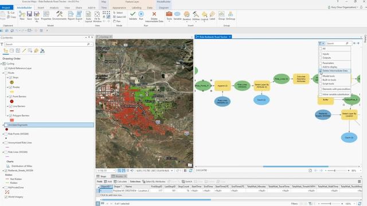Viewport: 367px width, 206px height.
Task: Check the Inputs filter option
Action: click(320, 54)
